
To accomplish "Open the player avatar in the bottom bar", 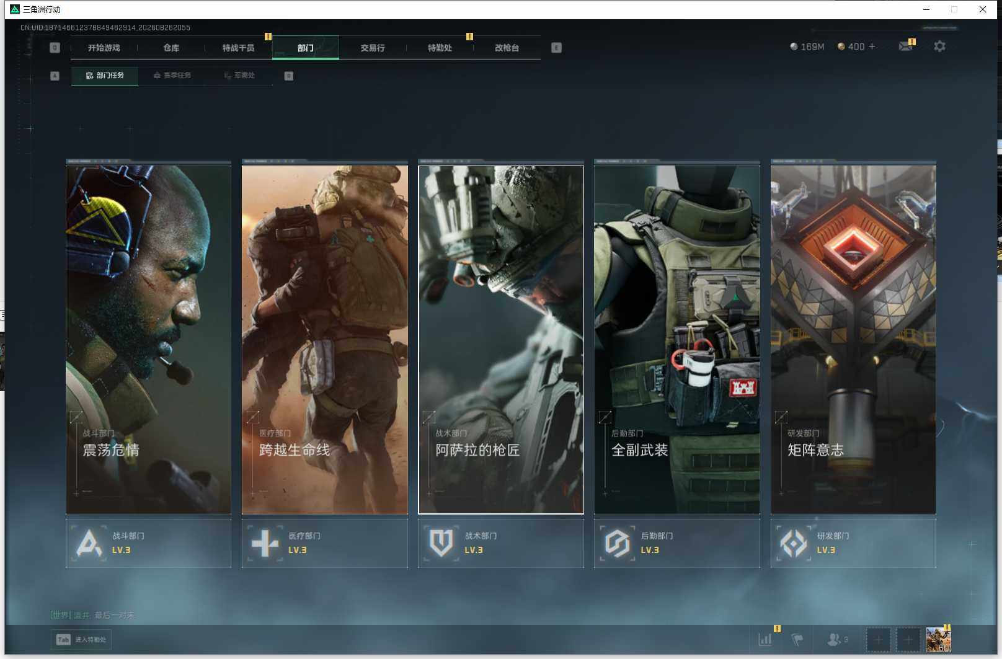I will (938, 640).
